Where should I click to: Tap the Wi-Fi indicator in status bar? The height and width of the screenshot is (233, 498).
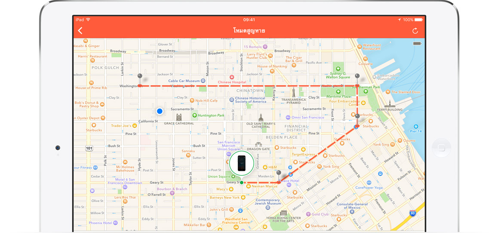pyautogui.click(x=88, y=20)
